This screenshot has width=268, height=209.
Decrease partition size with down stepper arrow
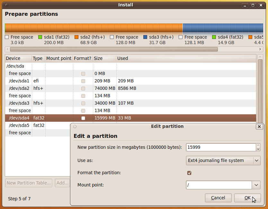click(258, 149)
